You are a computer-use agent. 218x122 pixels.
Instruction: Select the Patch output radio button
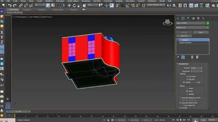point(187,88)
